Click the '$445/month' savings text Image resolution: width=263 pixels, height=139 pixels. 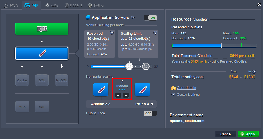point(199,61)
